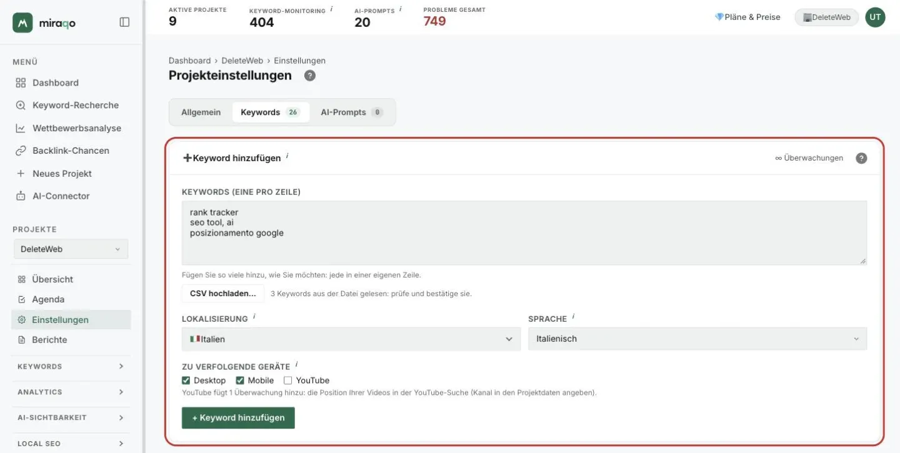Click the info icon next to Keyword-Monitoring
The height and width of the screenshot is (453, 900).
coord(331,9)
